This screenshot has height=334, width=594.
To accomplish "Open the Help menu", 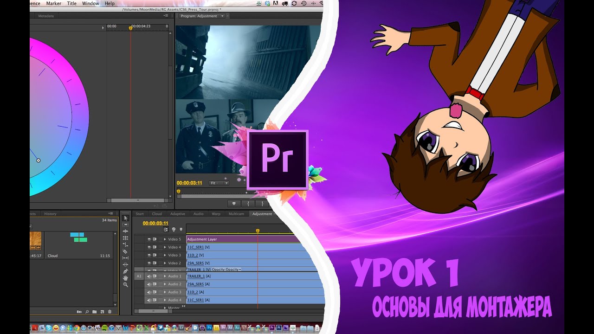I will click(110, 3).
